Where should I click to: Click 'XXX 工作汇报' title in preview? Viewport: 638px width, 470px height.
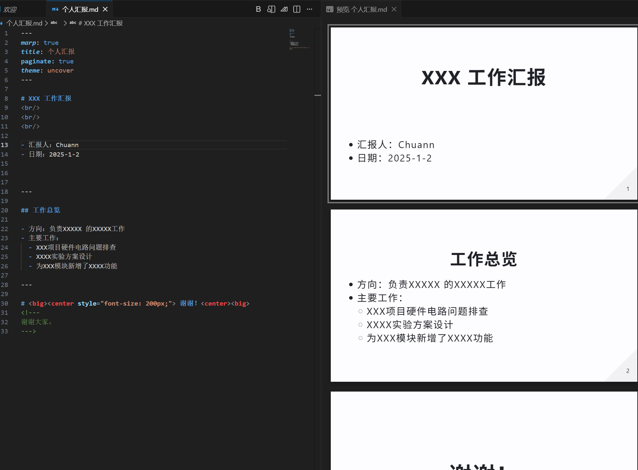pos(484,78)
